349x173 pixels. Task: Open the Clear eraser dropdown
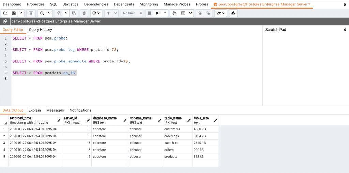click(221, 13)
